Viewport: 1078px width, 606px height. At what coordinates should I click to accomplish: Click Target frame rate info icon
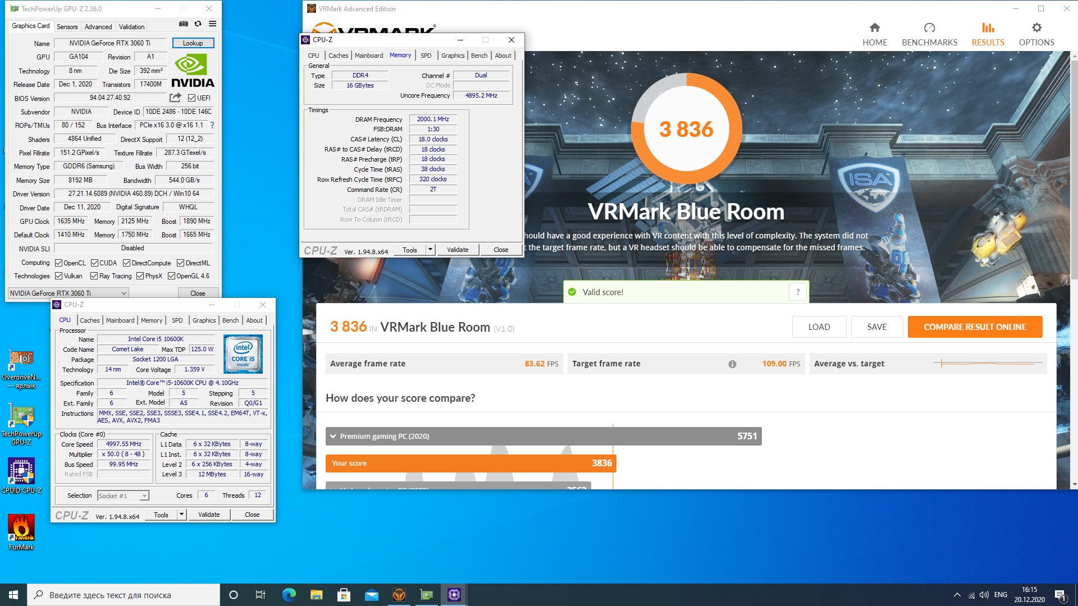click(x=732, y=364)
